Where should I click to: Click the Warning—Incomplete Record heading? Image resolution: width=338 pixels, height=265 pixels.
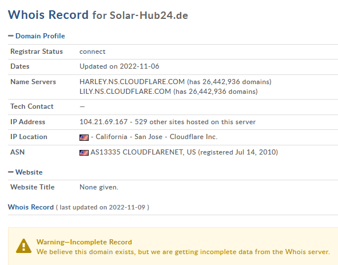pos(84,242)
